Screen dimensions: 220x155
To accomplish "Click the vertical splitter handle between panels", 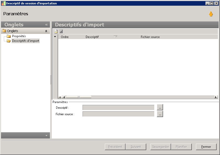I will click(x=51, y=80).
